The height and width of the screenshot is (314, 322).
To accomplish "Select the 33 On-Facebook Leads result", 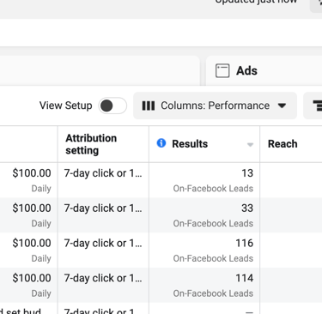I will click(213, 215).
